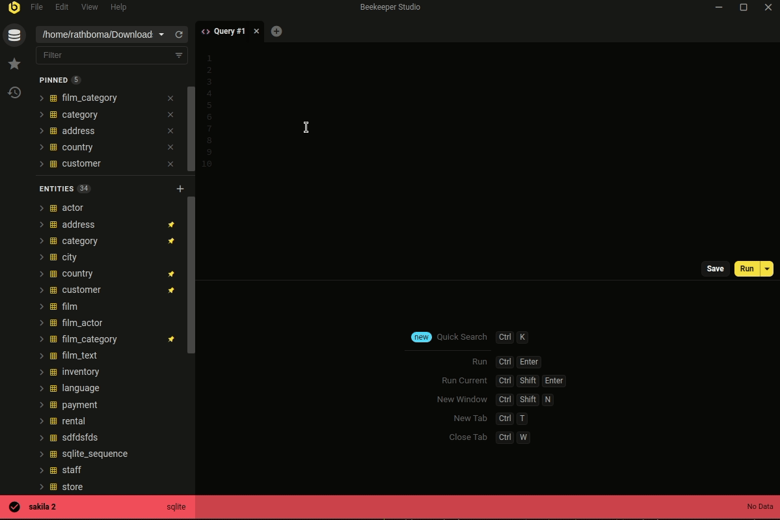Viewport: 780px width, 520px height.
Task: Click the No Data status text
Action: pyautogui.click(x=760, y=506)
